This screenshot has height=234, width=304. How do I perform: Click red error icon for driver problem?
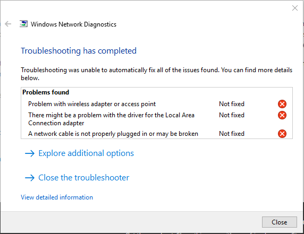pos(282,115)
